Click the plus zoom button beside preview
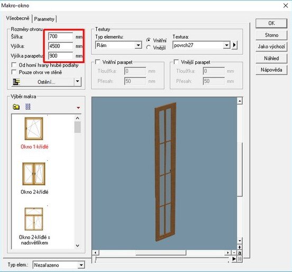This screenshot has width=292, height=272. (x=240, y=247)
